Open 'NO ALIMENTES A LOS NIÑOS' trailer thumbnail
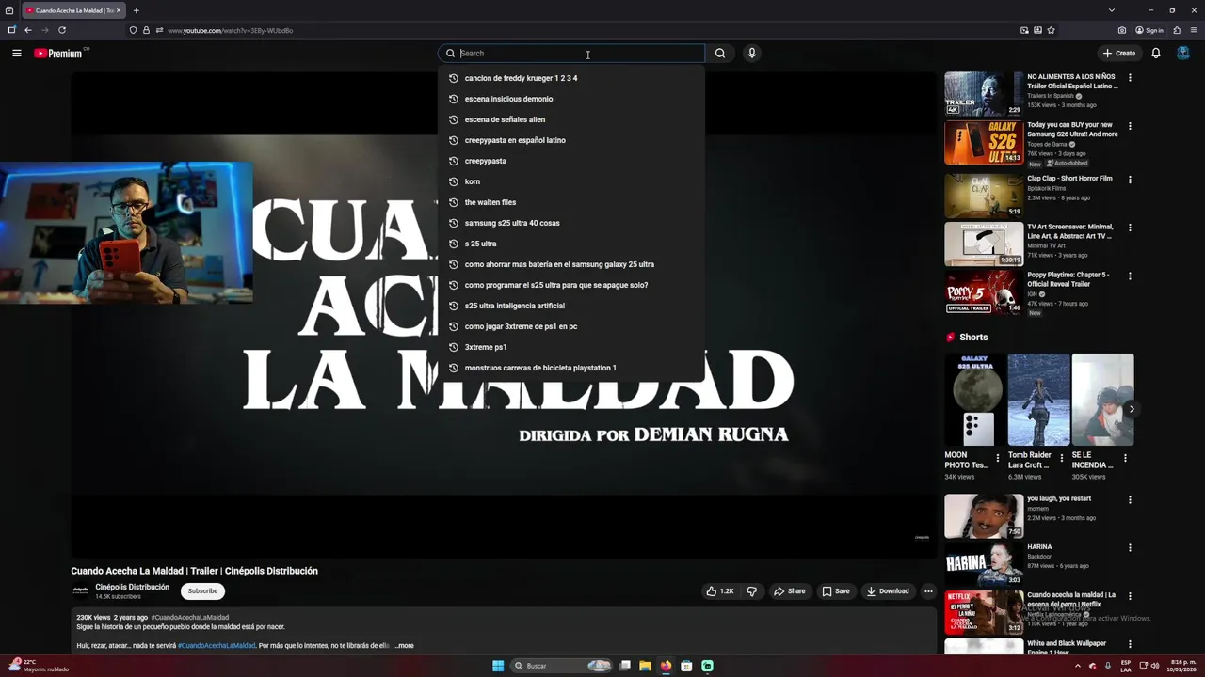This screenshot has height=677, width=1205. 984,94
